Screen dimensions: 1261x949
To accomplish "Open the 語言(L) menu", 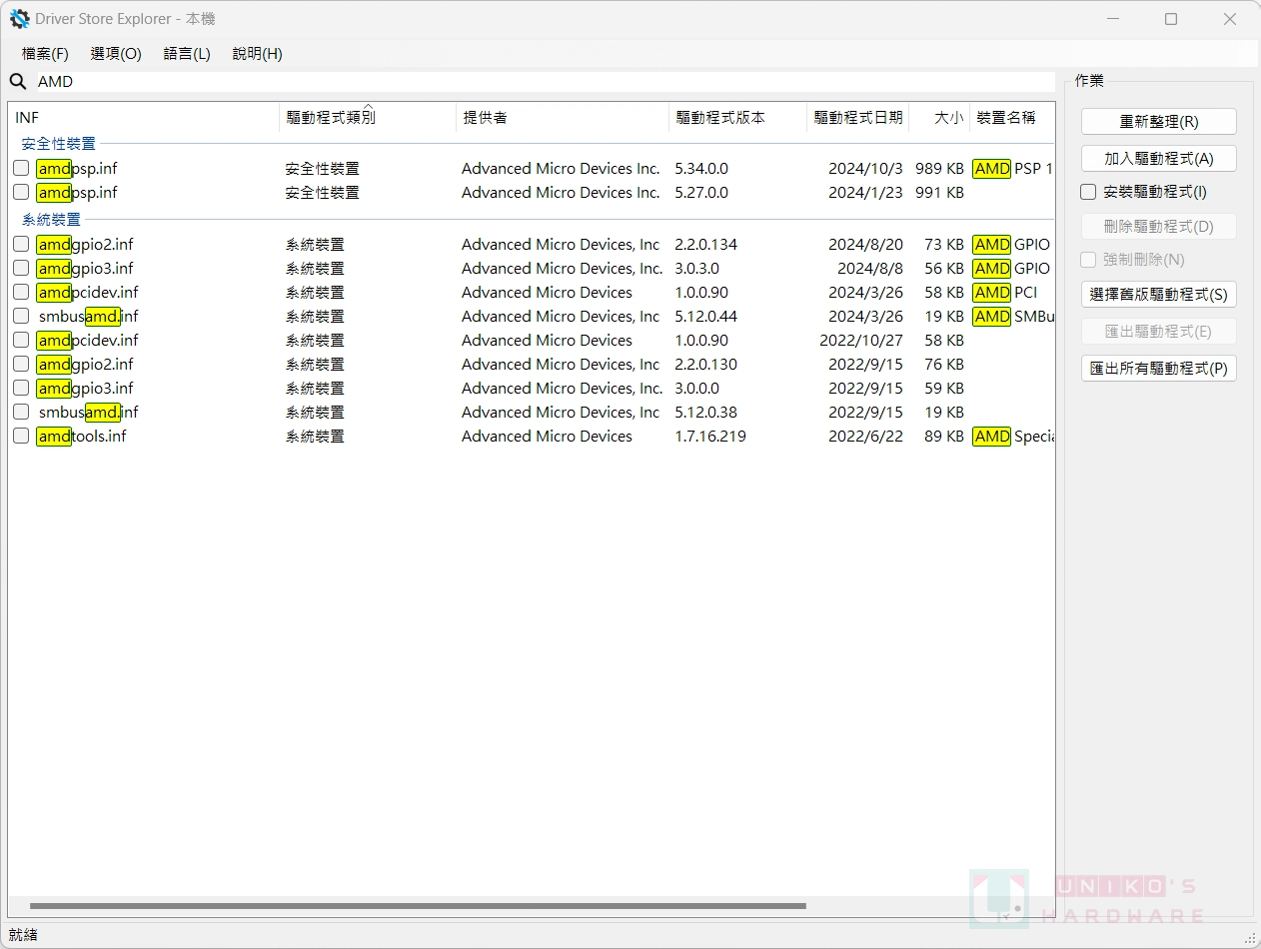I will pyautogui.click(x=187, y=54).
